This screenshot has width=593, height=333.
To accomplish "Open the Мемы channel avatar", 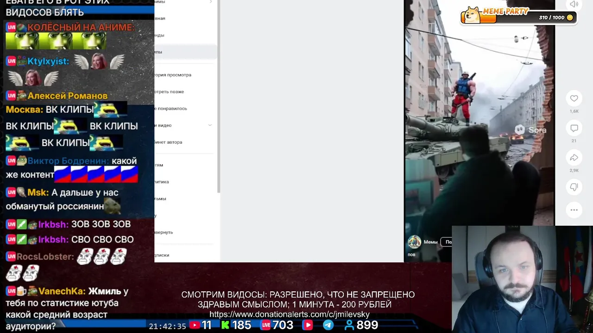I will 414,242.
